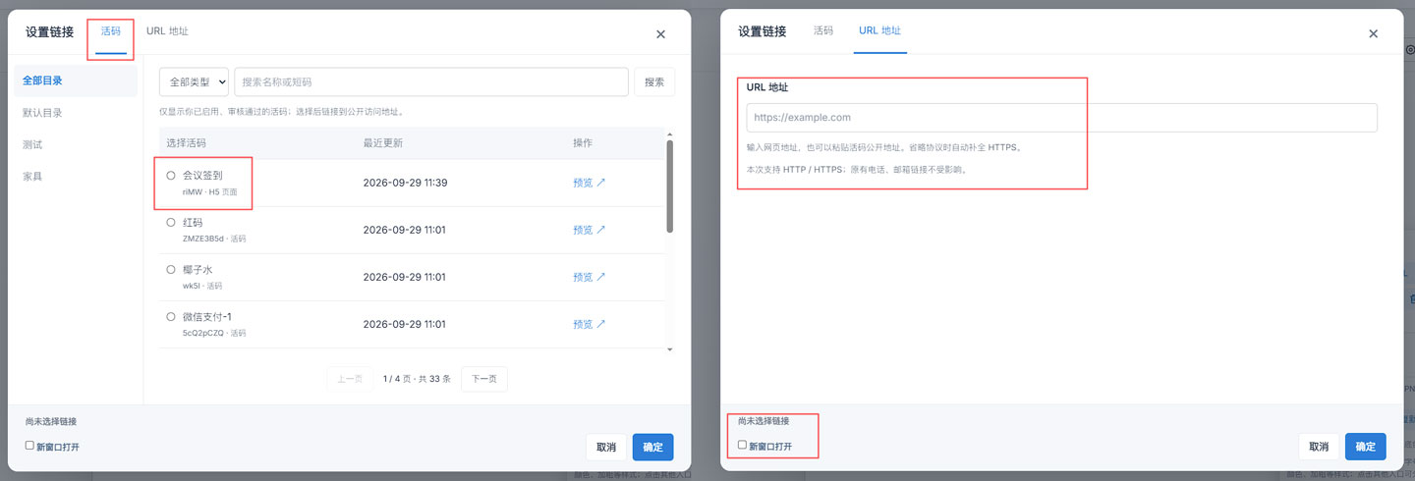Show the 全部目录 directory
The height and width of the screenshot is (481, 1415).
(76, 80)
